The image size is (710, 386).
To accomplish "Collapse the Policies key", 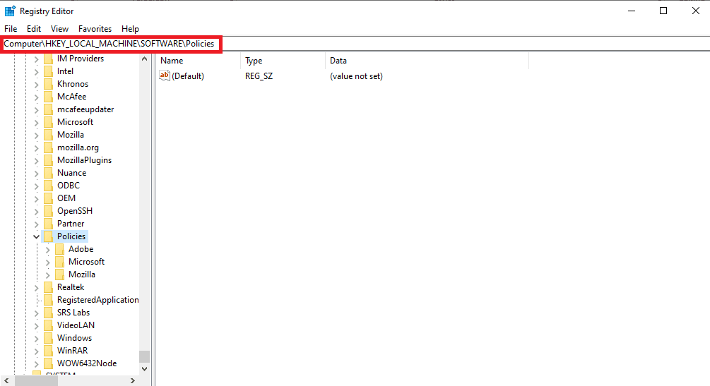I will 36,236.
